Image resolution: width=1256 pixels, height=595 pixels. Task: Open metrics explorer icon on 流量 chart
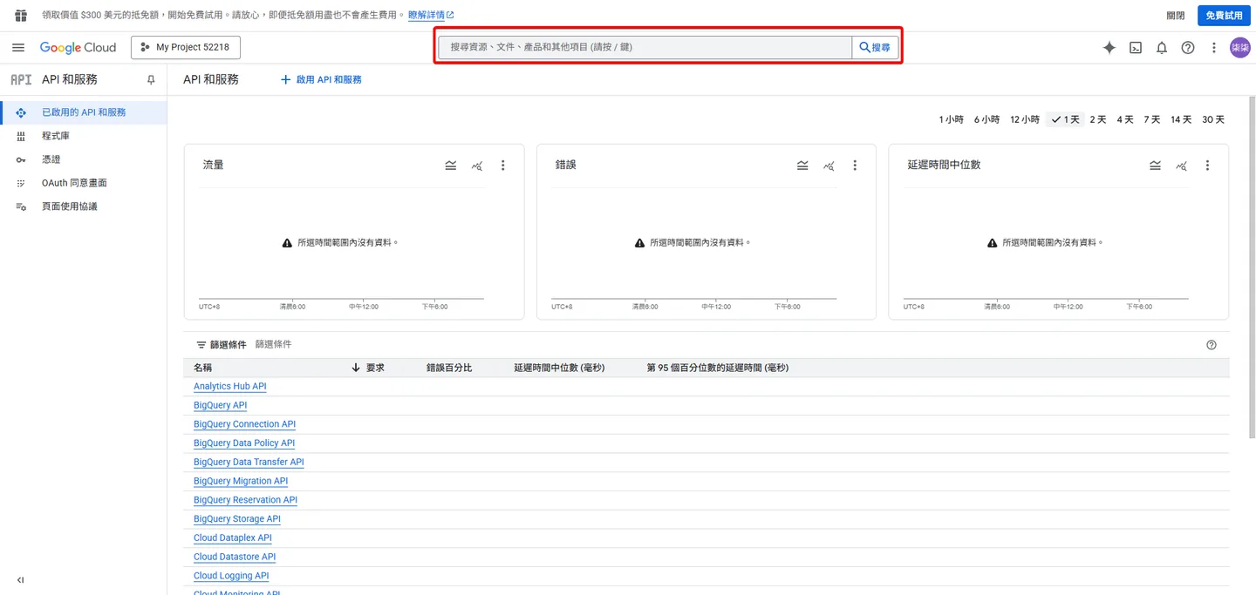click(x=477, y=166)
